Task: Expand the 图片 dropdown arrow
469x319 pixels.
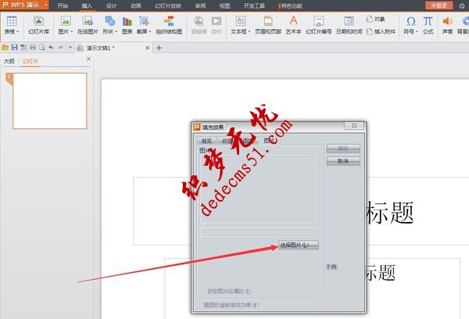Action: 72,31
